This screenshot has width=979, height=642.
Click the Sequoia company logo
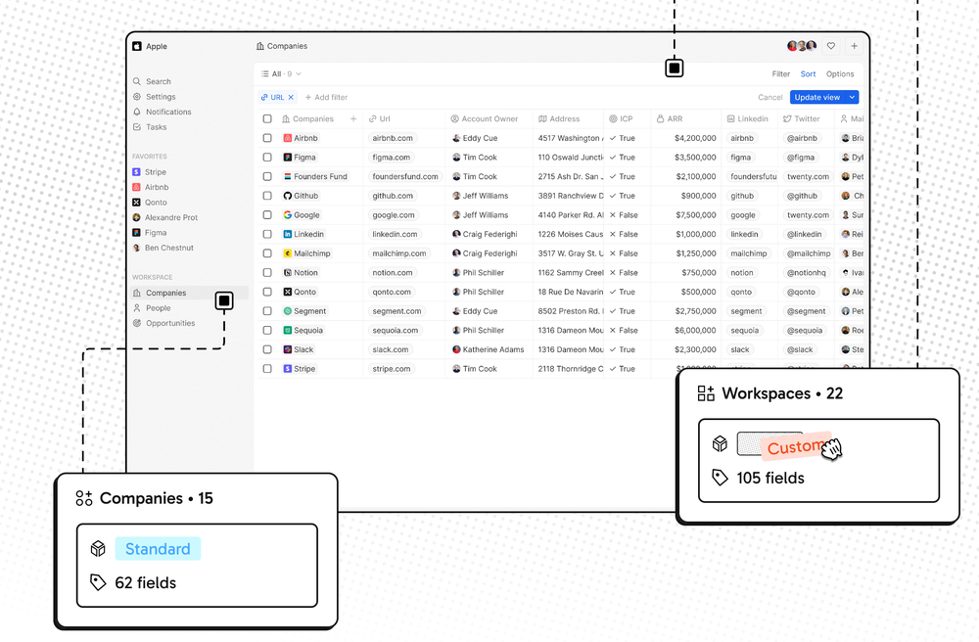click(x=287, y=330)
